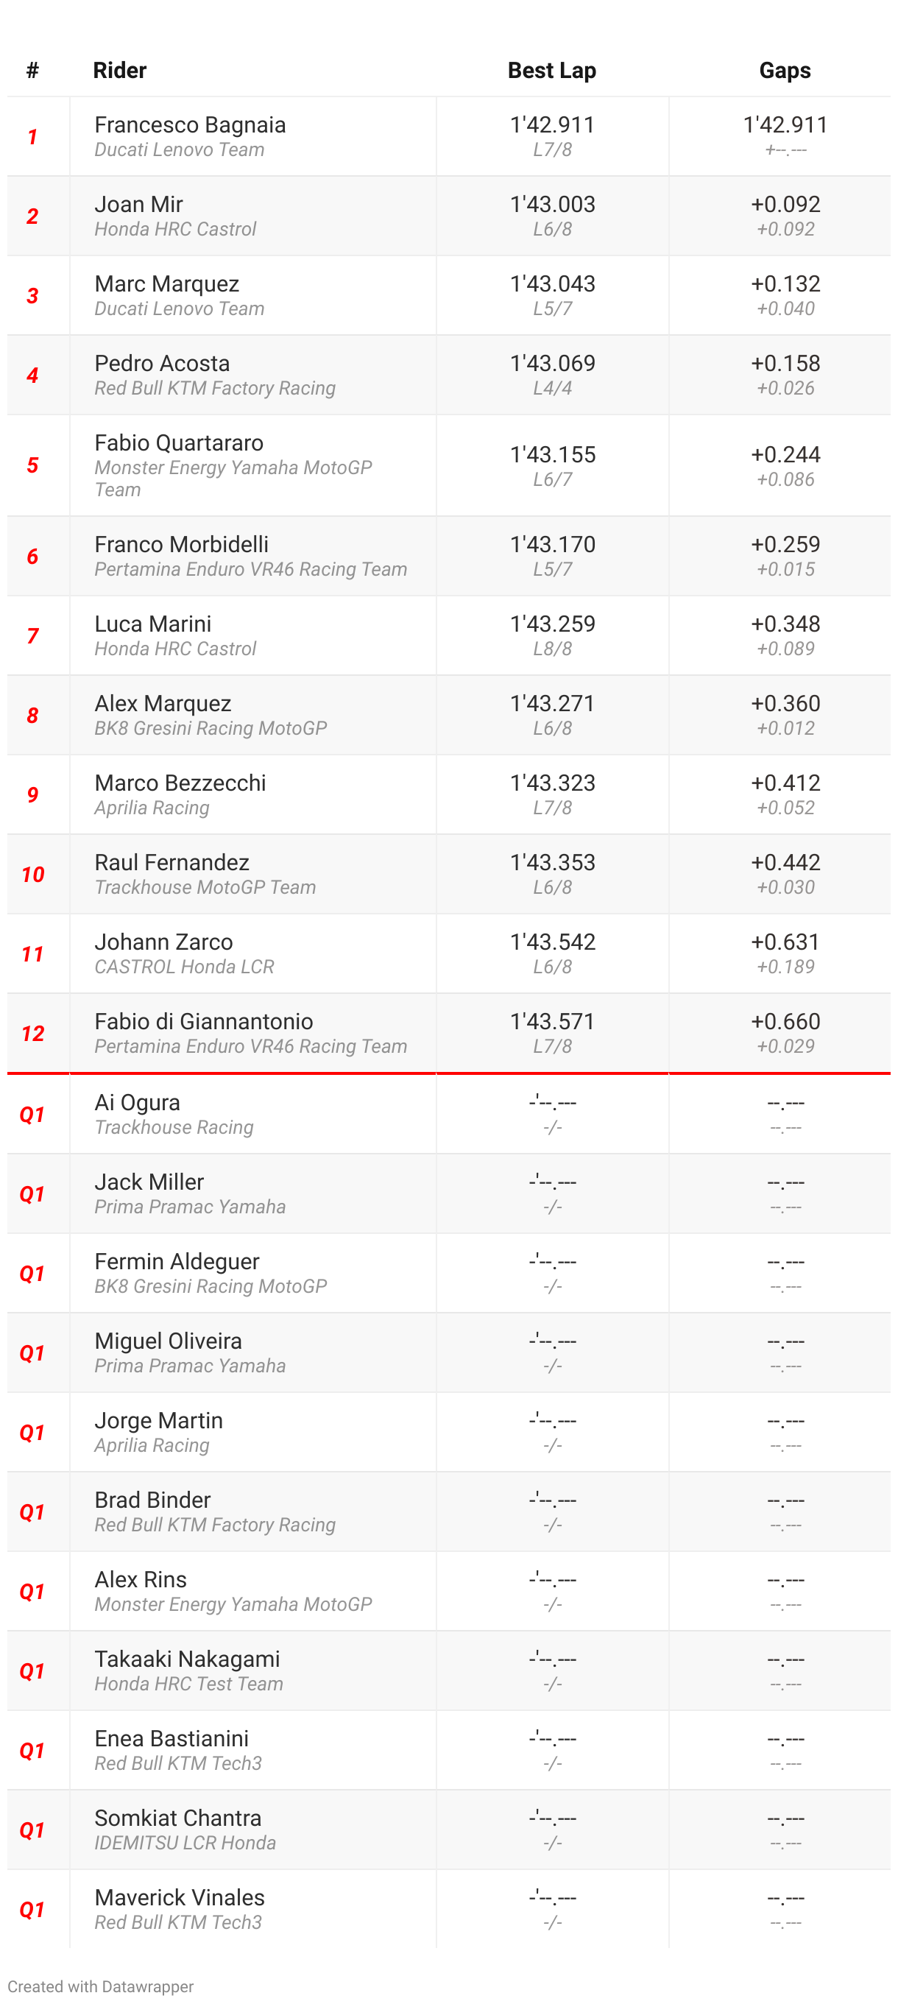This screenshot has width=898, height=2004.
Task: Click the Gaps column header
Action: click(785, 71)
